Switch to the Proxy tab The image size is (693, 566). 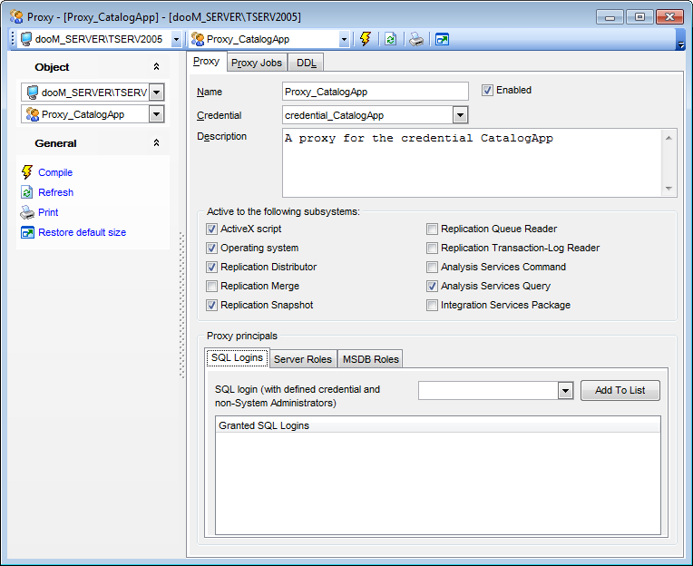[207, 62]
